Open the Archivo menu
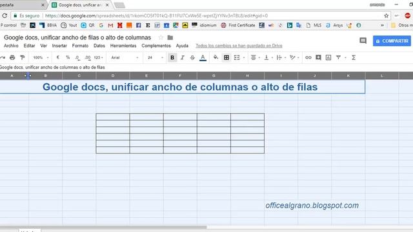 [11, 46]
